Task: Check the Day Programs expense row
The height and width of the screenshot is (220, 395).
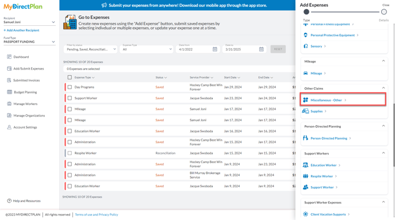Action: click(x=70, y=87)
